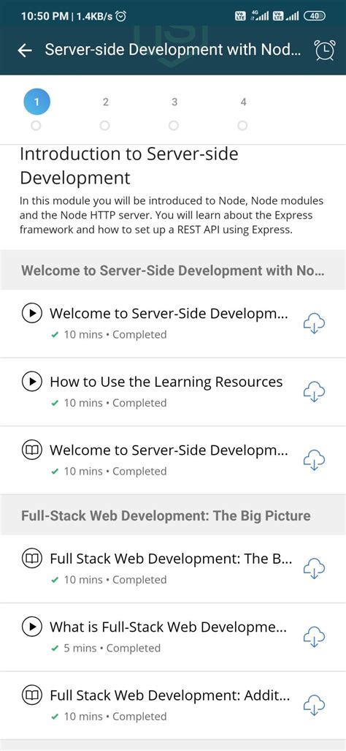Play the How to Use the Learning Resources video
Viewport: 346px width, 751px height.
[x=32, y=382]
